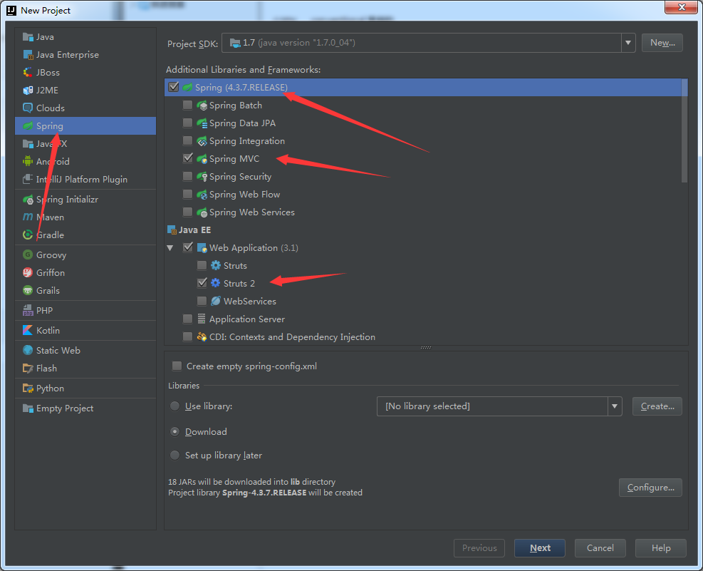
Task: Click the Maven project type icon
Action: 28,217
